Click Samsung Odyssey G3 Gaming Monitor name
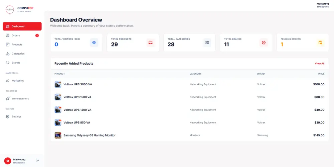 click(90, 135)
